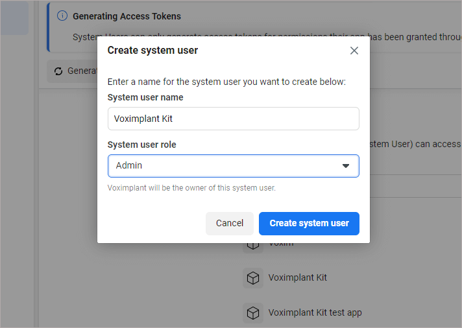Open the System user role dropdown
Viewport: 462px width, 328px height.
[x=234, y=166]
